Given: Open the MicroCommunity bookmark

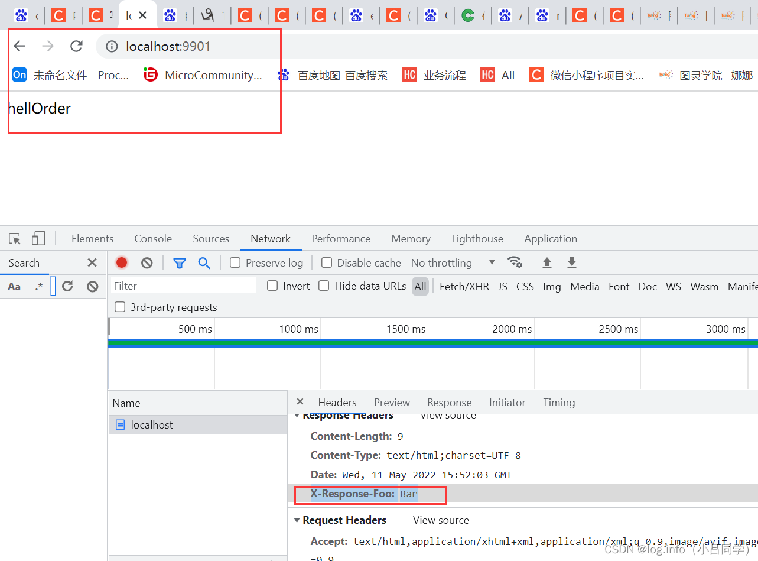Looking at the screenshot, I should pos(203,75).
